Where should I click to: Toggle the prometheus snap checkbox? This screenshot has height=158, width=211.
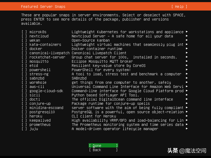point(24,125)
